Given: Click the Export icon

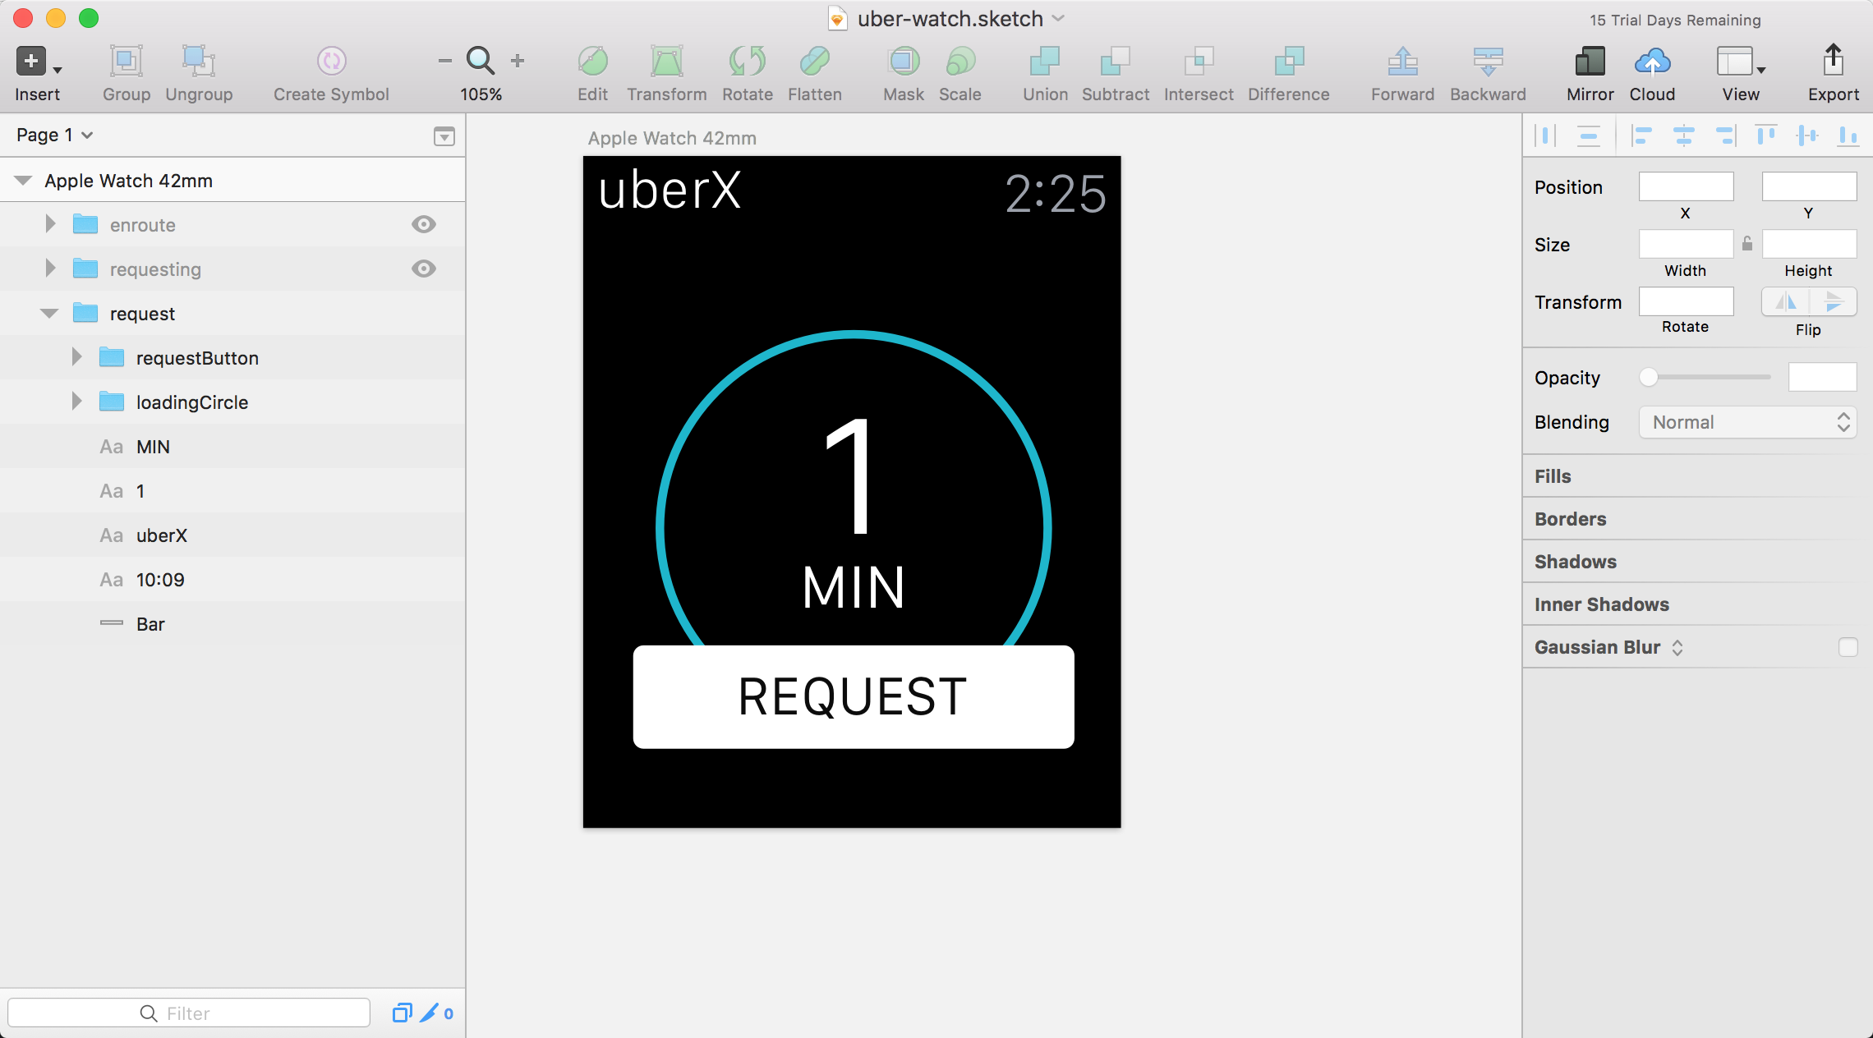Looking at the screenshot, I should pos(1833,62).
